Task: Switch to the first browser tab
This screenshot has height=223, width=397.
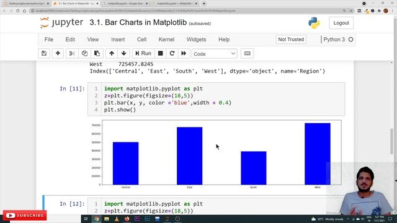Action: point(25,4)
